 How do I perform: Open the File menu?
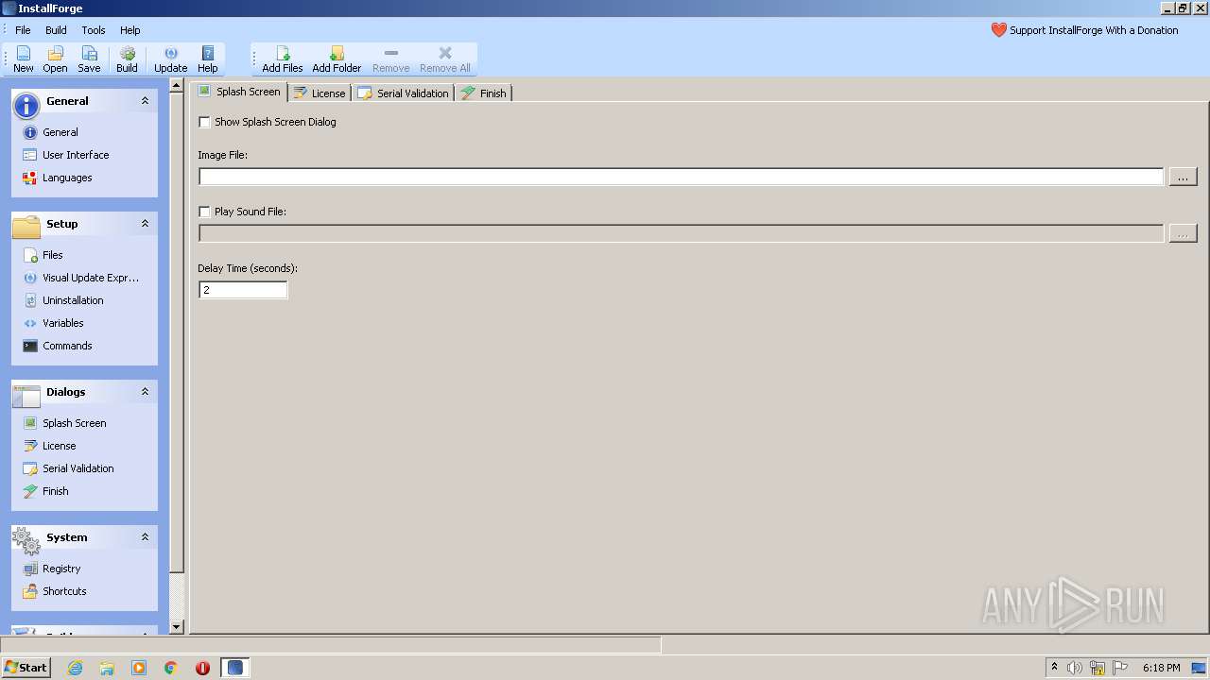(23, 30)
